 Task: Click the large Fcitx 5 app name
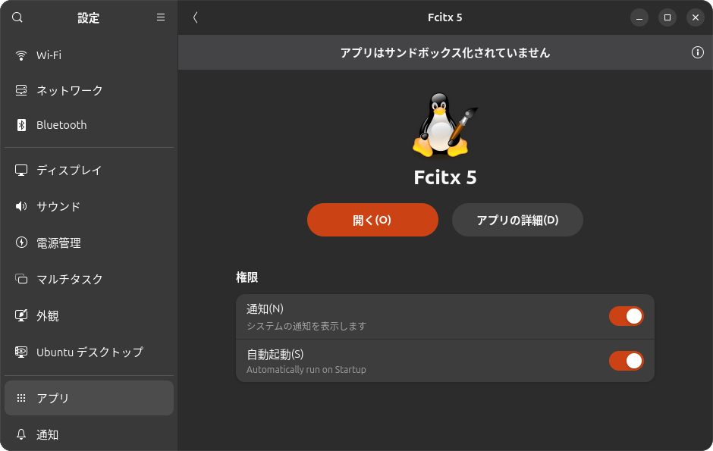click(445, 177)
